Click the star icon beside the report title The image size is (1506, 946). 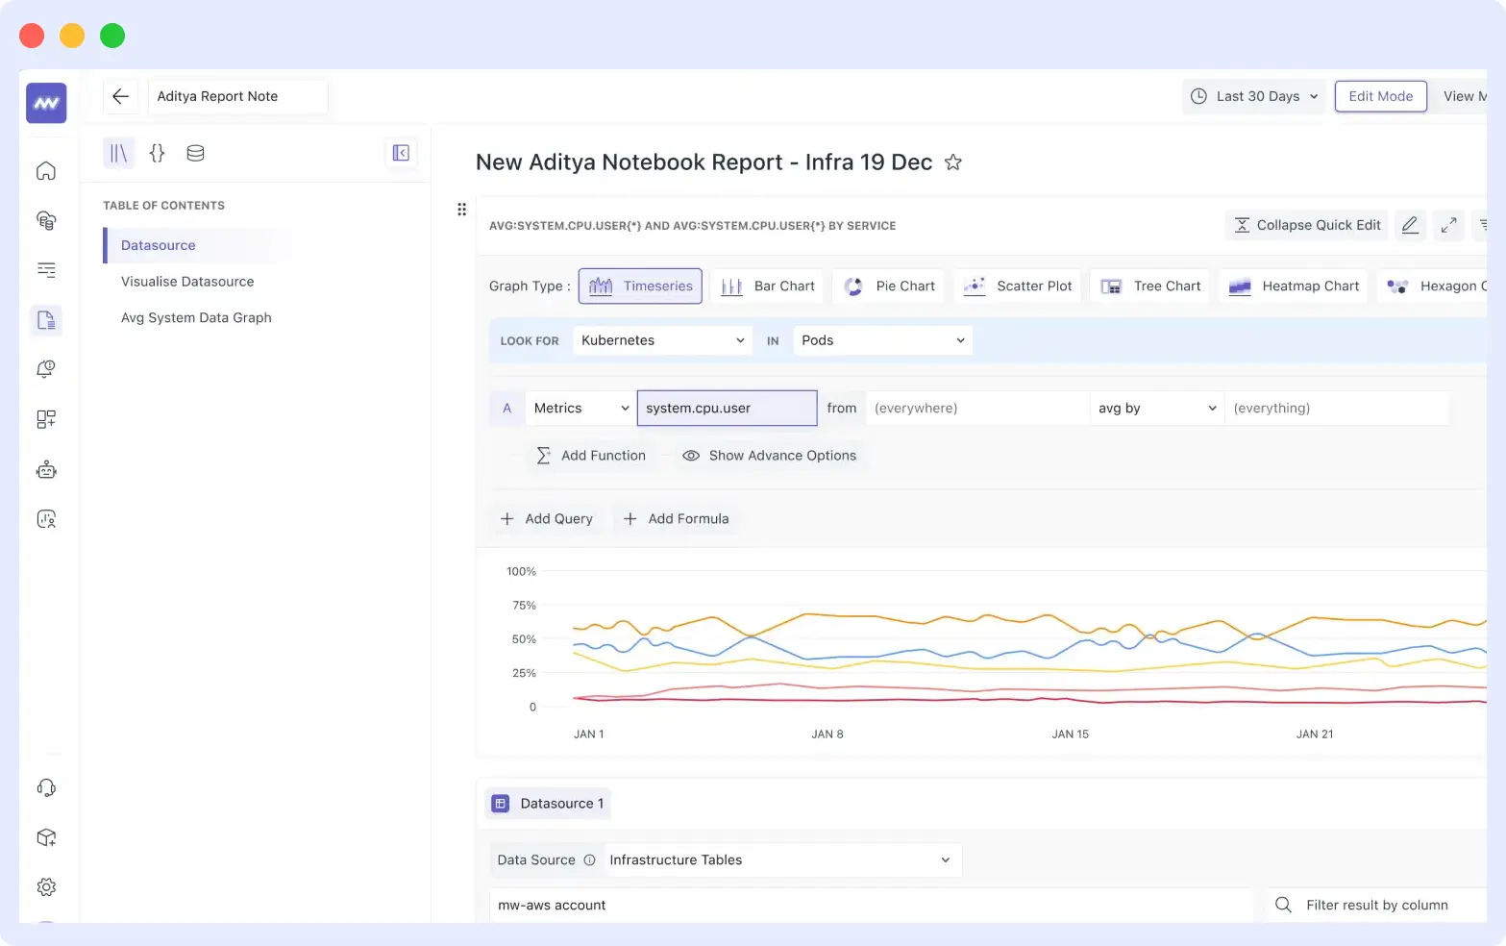952,162
